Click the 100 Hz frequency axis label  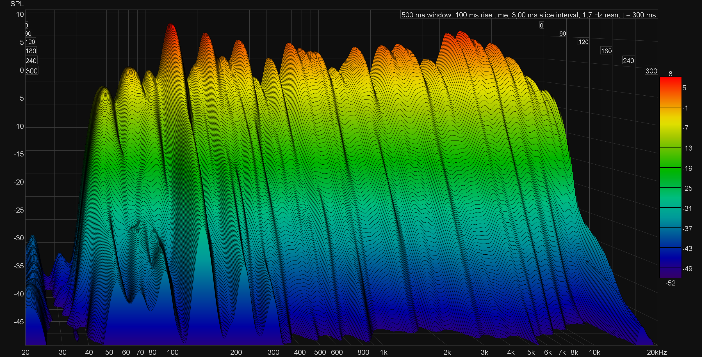[172, 352]
